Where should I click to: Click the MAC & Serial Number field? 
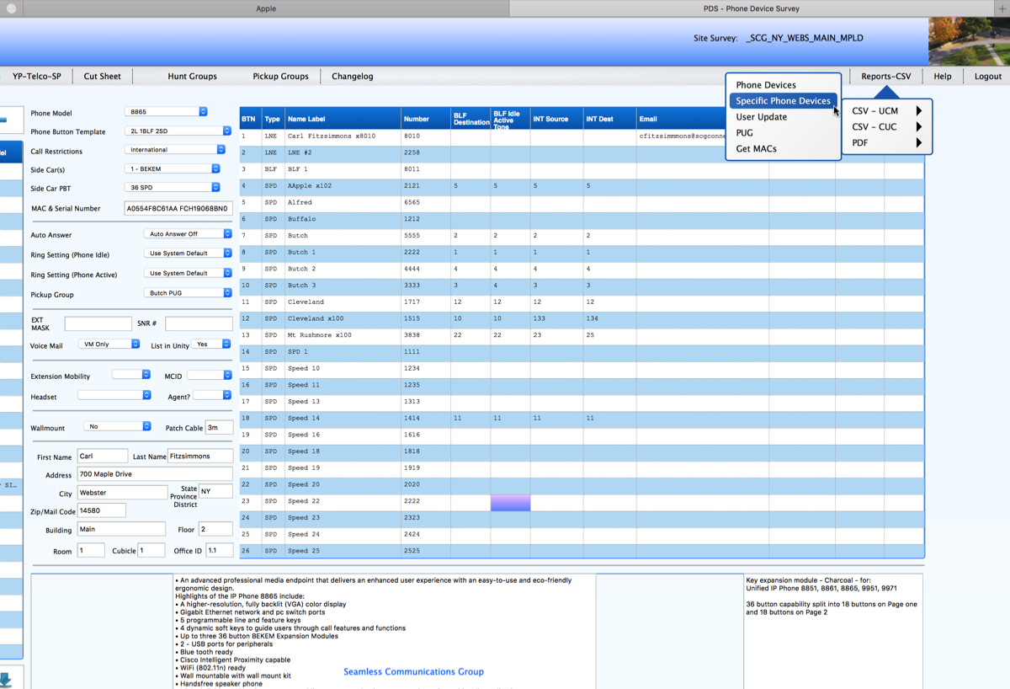tap(178, 208)
